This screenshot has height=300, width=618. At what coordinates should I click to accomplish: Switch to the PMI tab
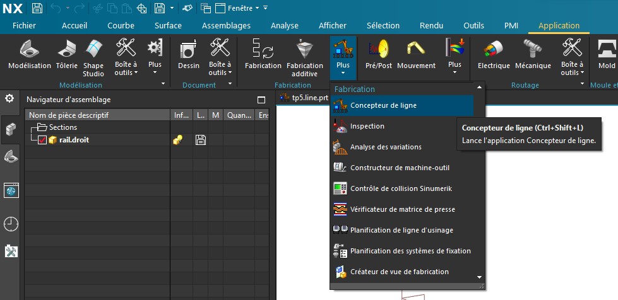(x=511, y=26)
